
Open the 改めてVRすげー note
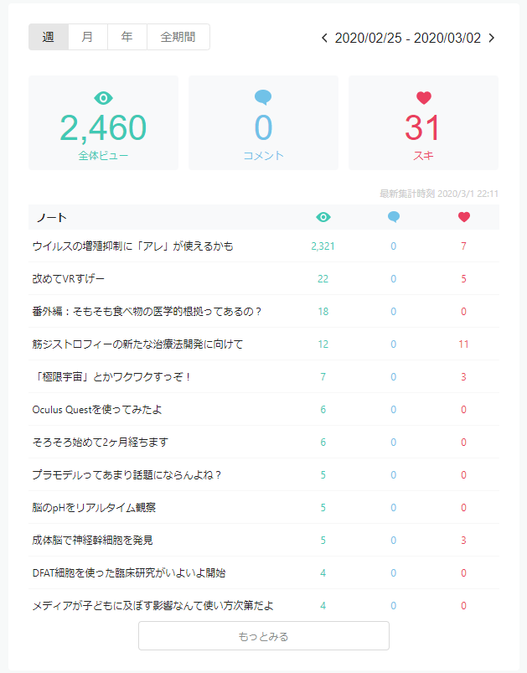click(69, 278)
